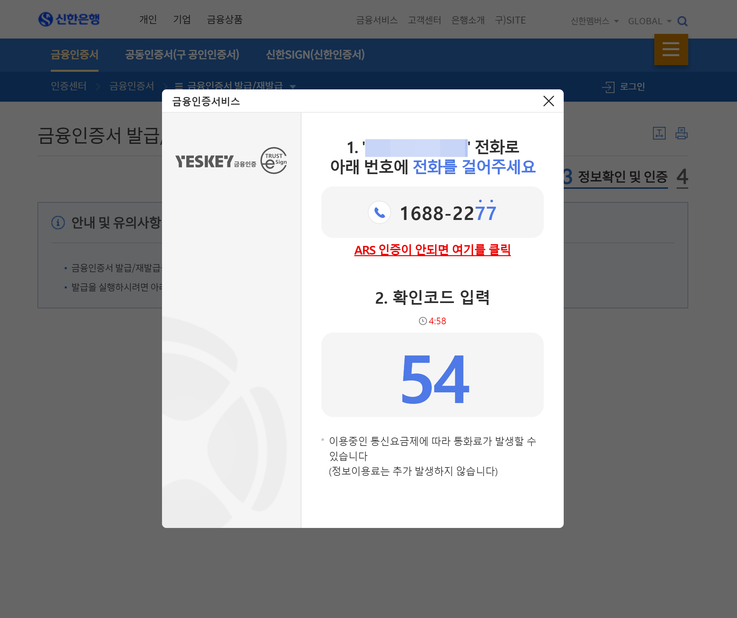
Task: Open the orange hamburger menu button
Action: [x=671, y=50]
